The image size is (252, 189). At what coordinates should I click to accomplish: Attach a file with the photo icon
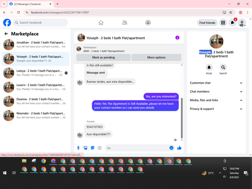(x=86, y=148)
